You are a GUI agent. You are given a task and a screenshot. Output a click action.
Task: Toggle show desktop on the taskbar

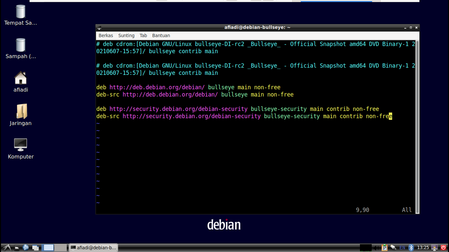click(35, 247)
